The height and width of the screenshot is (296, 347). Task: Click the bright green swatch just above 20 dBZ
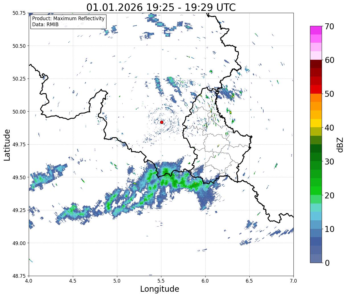tap(316, 191)
